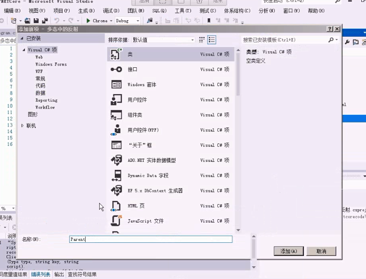Select EF 5.x DbContext 生成器 icon
This screenshot has width=366, height=279.
pyautogui.click(x=116, y=191)
